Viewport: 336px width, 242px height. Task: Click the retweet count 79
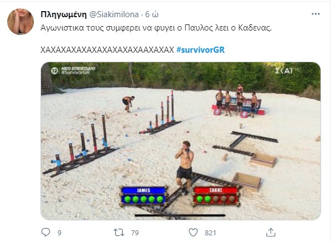tap(135, 233)
